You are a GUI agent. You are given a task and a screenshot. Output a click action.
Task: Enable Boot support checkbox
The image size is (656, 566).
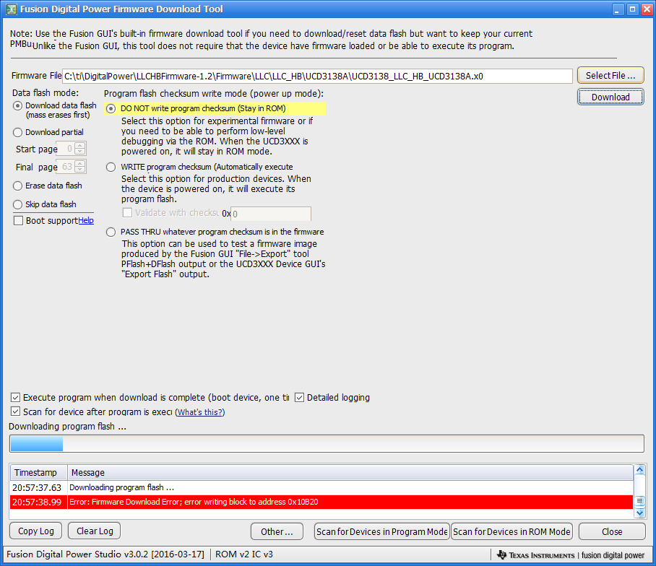(18, 220)
